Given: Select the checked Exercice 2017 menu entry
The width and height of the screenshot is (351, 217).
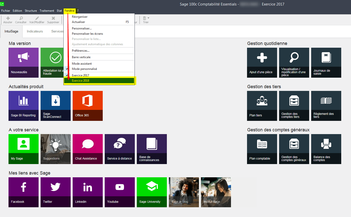Looking at the screenshot, I should click(x=80, y=75).
